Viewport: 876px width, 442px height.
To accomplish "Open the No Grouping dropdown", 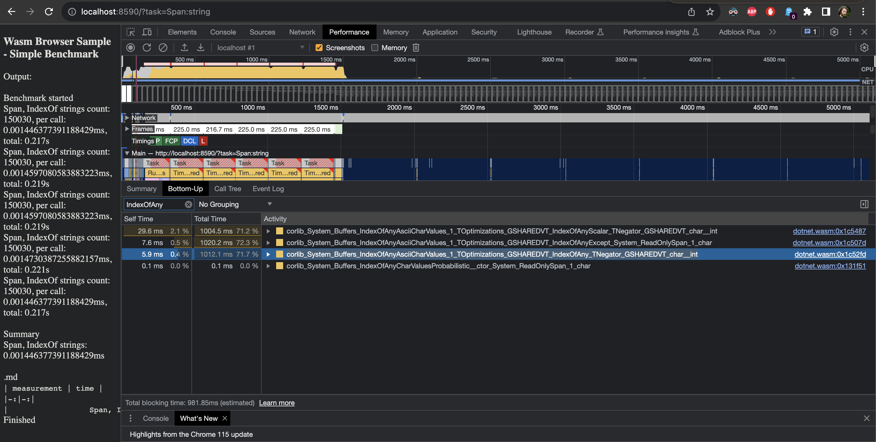I will pos(235,204).
